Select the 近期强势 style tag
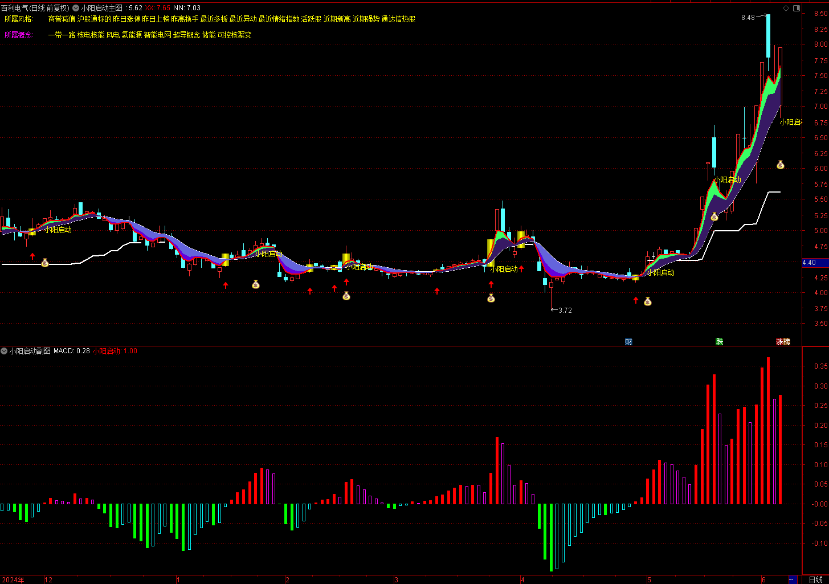Viewport: 829px width, 584px height. (x=366, y=19)
